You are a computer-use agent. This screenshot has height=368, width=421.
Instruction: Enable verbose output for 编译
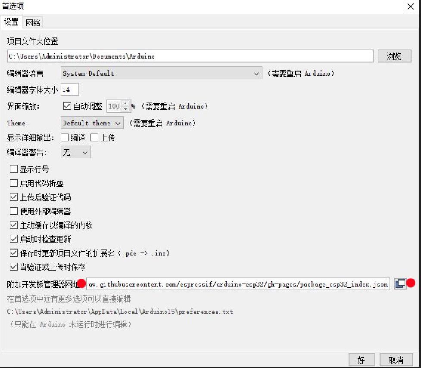(65, 138)
